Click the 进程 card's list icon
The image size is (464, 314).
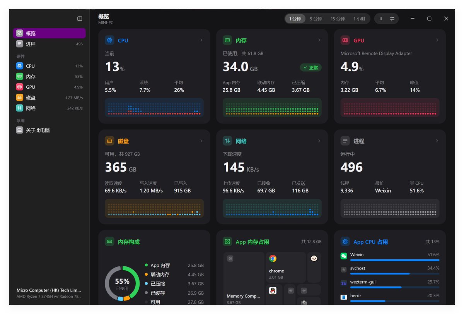[345, 141]
